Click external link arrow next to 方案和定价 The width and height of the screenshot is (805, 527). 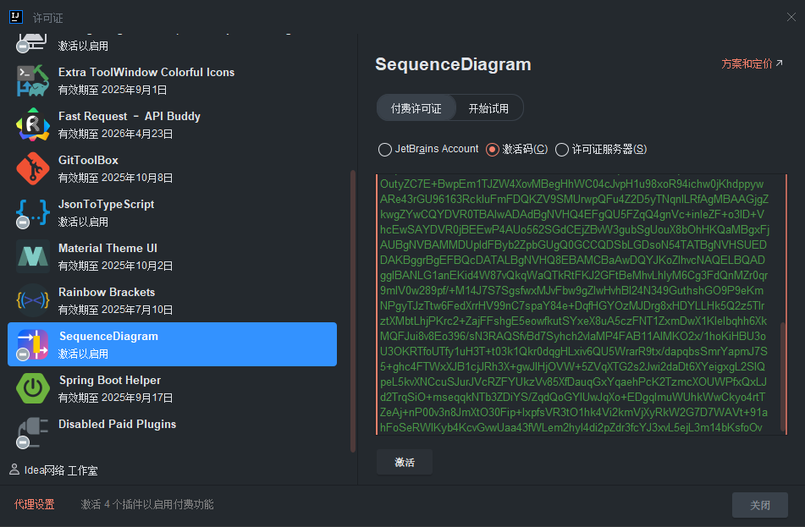click(x=780, y=63)
